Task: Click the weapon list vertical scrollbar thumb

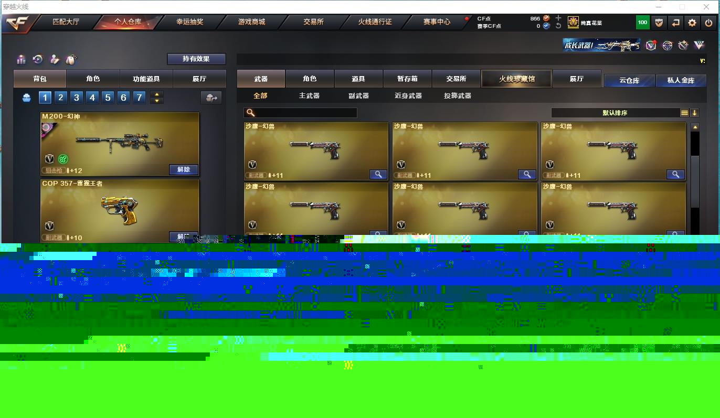Action: [x=695, y=181]
